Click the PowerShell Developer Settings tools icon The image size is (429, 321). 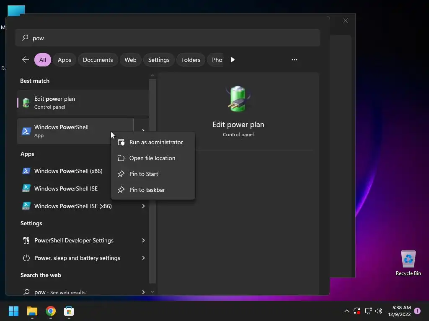[26, 240]
